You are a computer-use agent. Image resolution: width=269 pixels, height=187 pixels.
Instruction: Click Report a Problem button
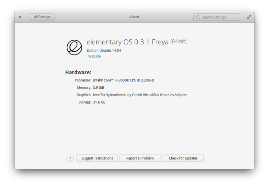(x=140, y=158)
